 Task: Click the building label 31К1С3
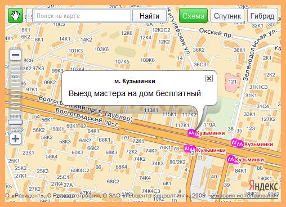pos(258,87)
